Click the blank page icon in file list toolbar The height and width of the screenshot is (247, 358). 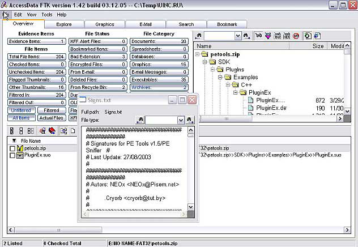(x=73, y=131)
